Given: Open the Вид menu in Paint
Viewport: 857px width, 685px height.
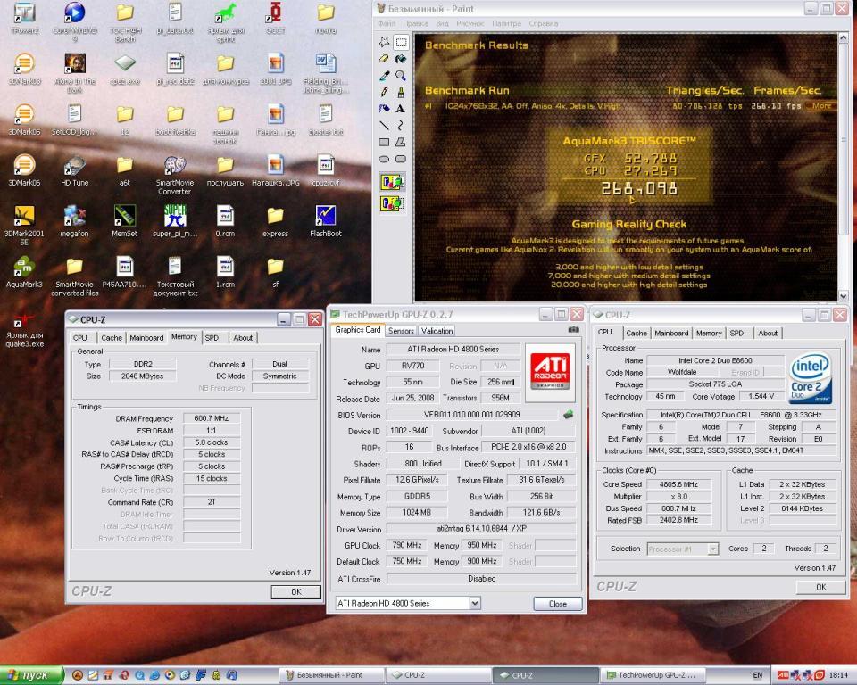Looking at the screenshot, I should pyautogui.click(x=442, y=23).
